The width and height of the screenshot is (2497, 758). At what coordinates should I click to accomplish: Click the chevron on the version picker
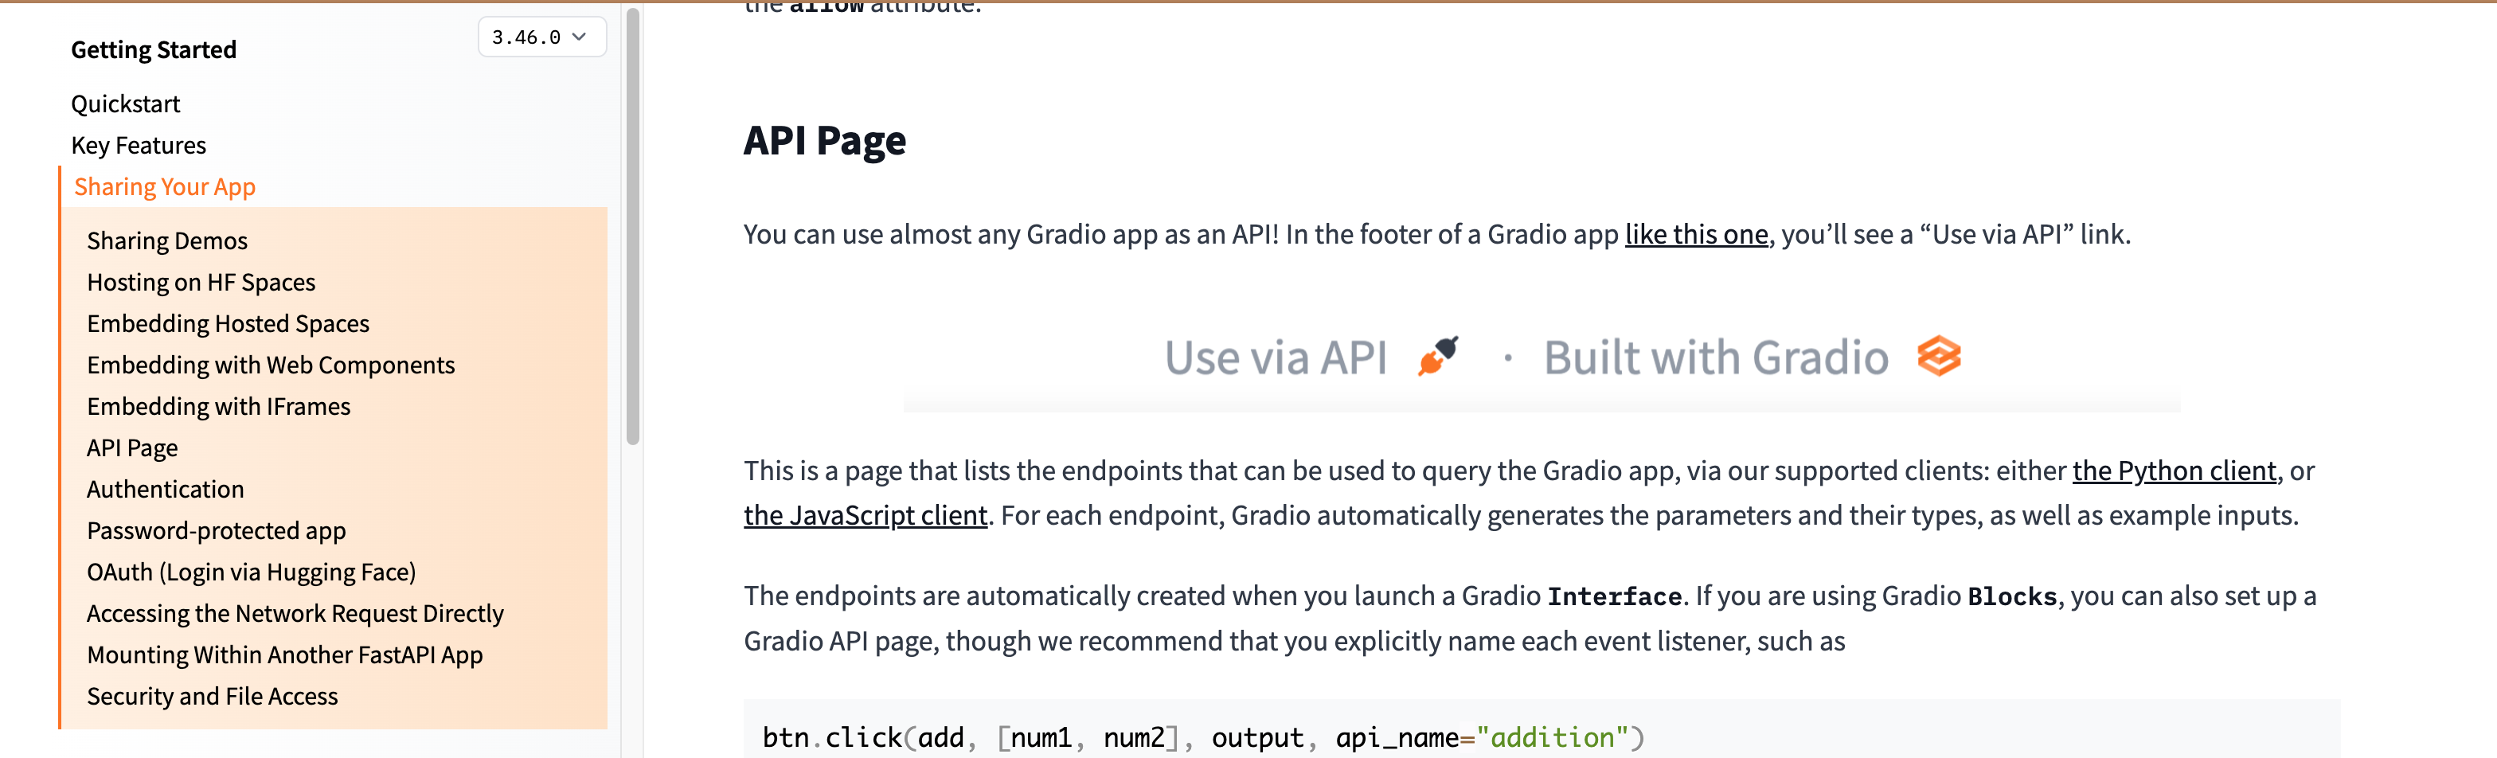click(x=579, y=37)
